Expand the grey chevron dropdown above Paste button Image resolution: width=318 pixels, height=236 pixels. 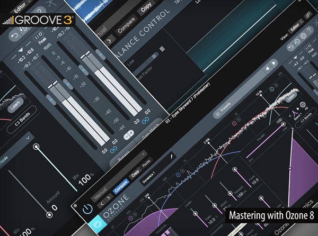(x=143, y=154)
